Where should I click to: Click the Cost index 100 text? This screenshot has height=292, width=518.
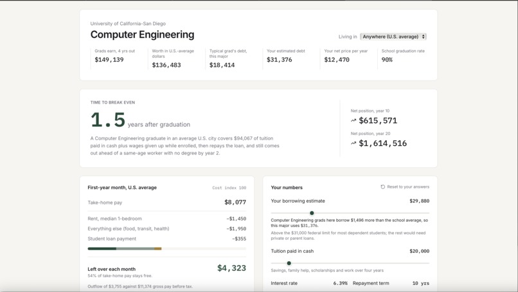229,188
